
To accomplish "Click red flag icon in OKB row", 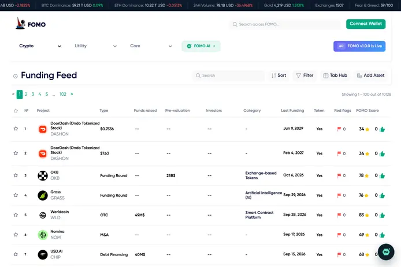I will coord(339,176).
